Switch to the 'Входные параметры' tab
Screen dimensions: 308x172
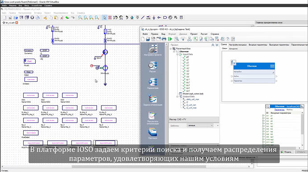click(258, 45)
